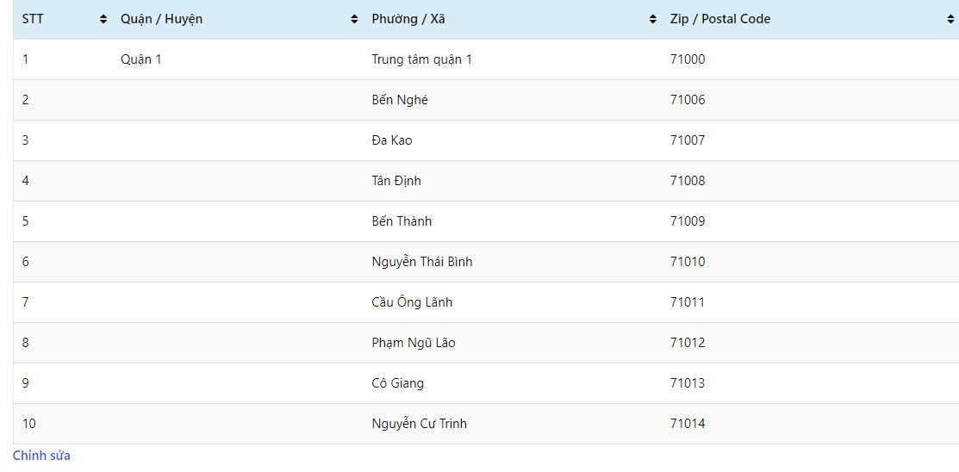Select the STT column header text

(x=33, y=19)
